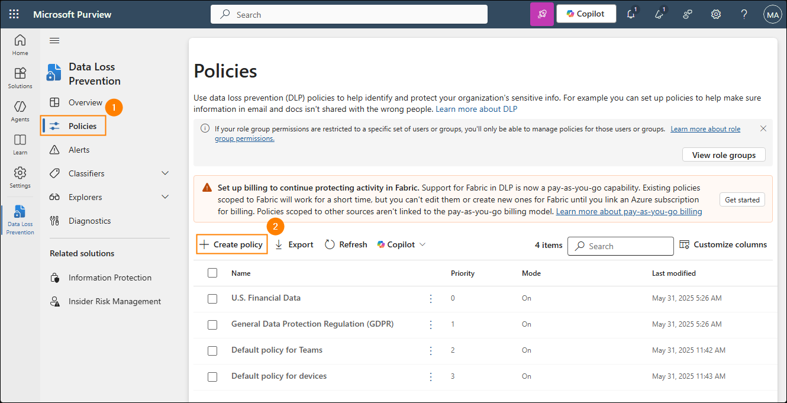Open the announcements megaphone icon
Viewport: 787px width, 403px height.
click(660, 14)
